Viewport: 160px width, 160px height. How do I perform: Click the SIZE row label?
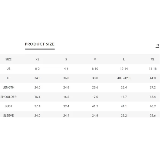click(9, 59)
